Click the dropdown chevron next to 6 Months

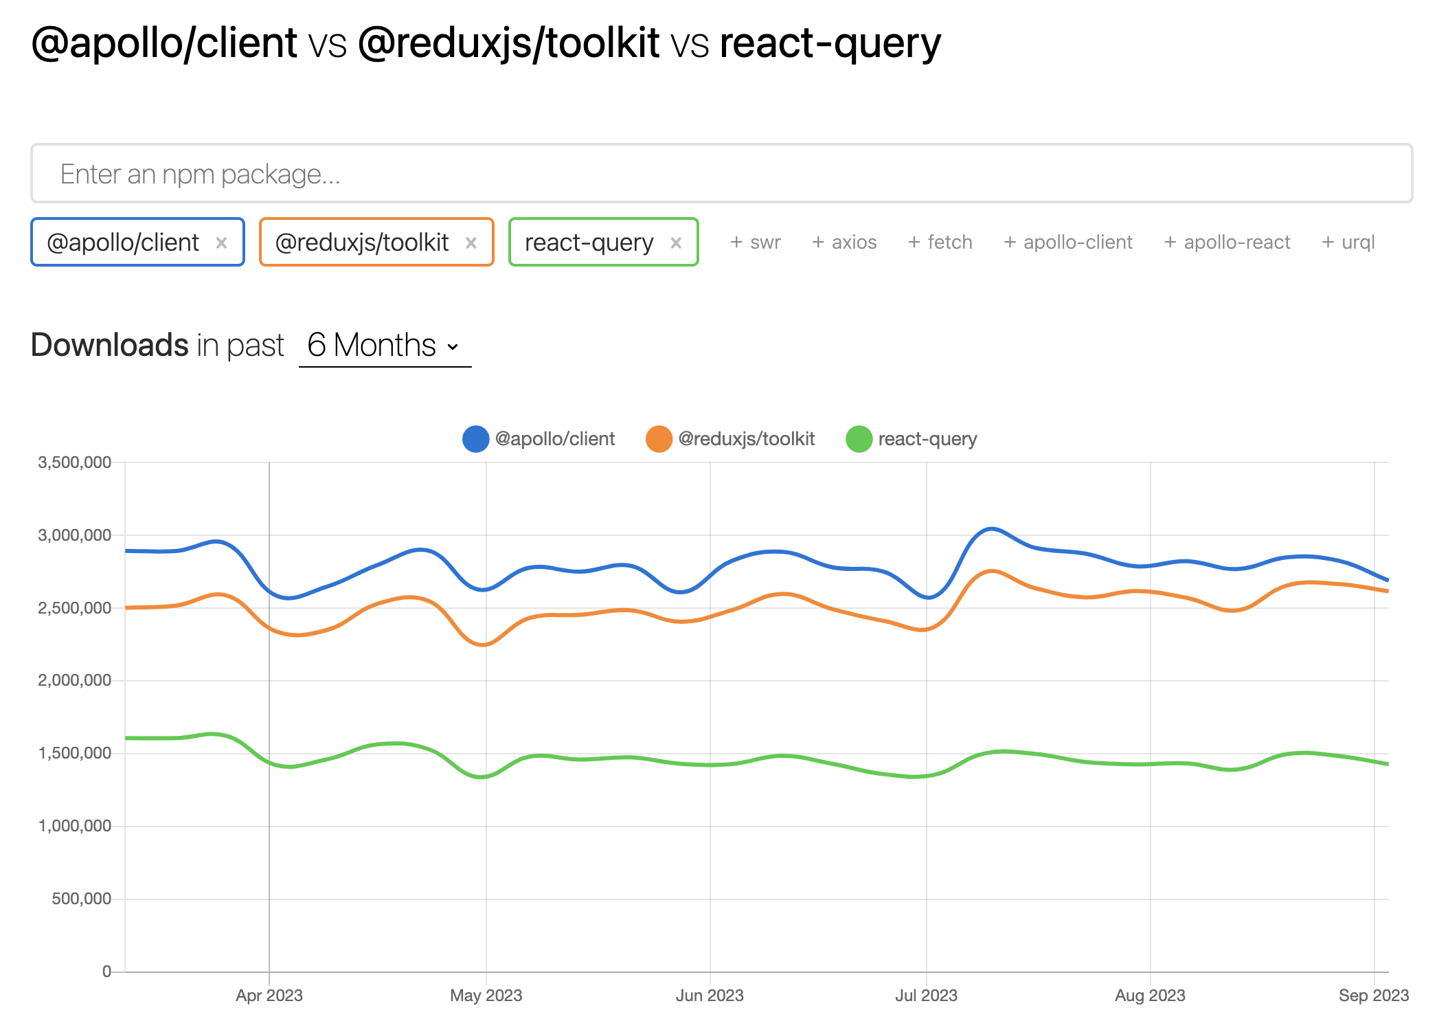[x=453, y=347]
